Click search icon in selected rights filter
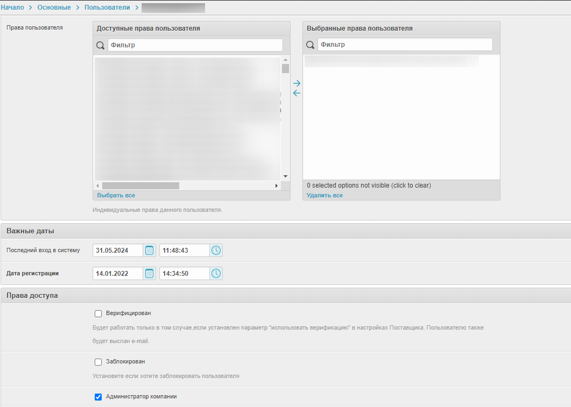This screenshot has height=407, width=571. click(x=310, y=45)
